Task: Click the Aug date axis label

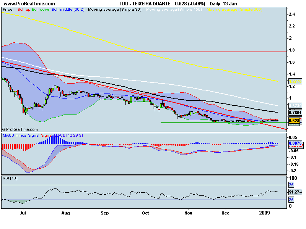Action: 65,213
